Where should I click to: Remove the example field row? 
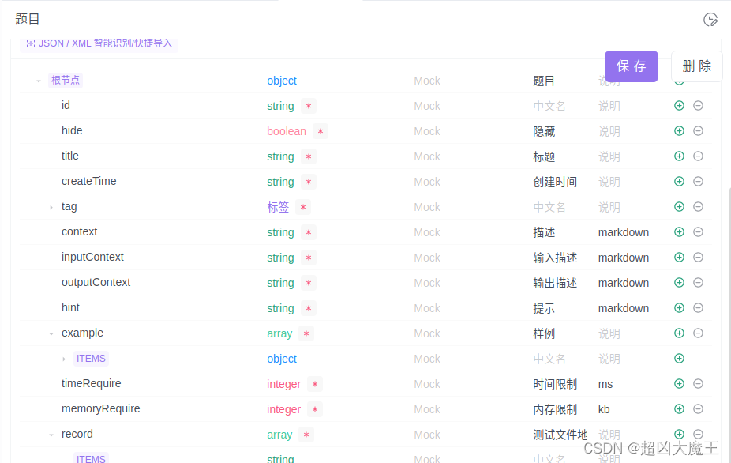click(698, 333)
